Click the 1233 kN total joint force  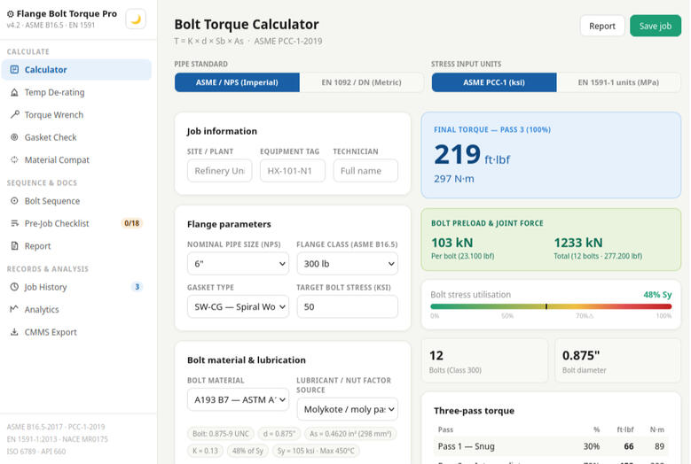(x=578, y=243)
